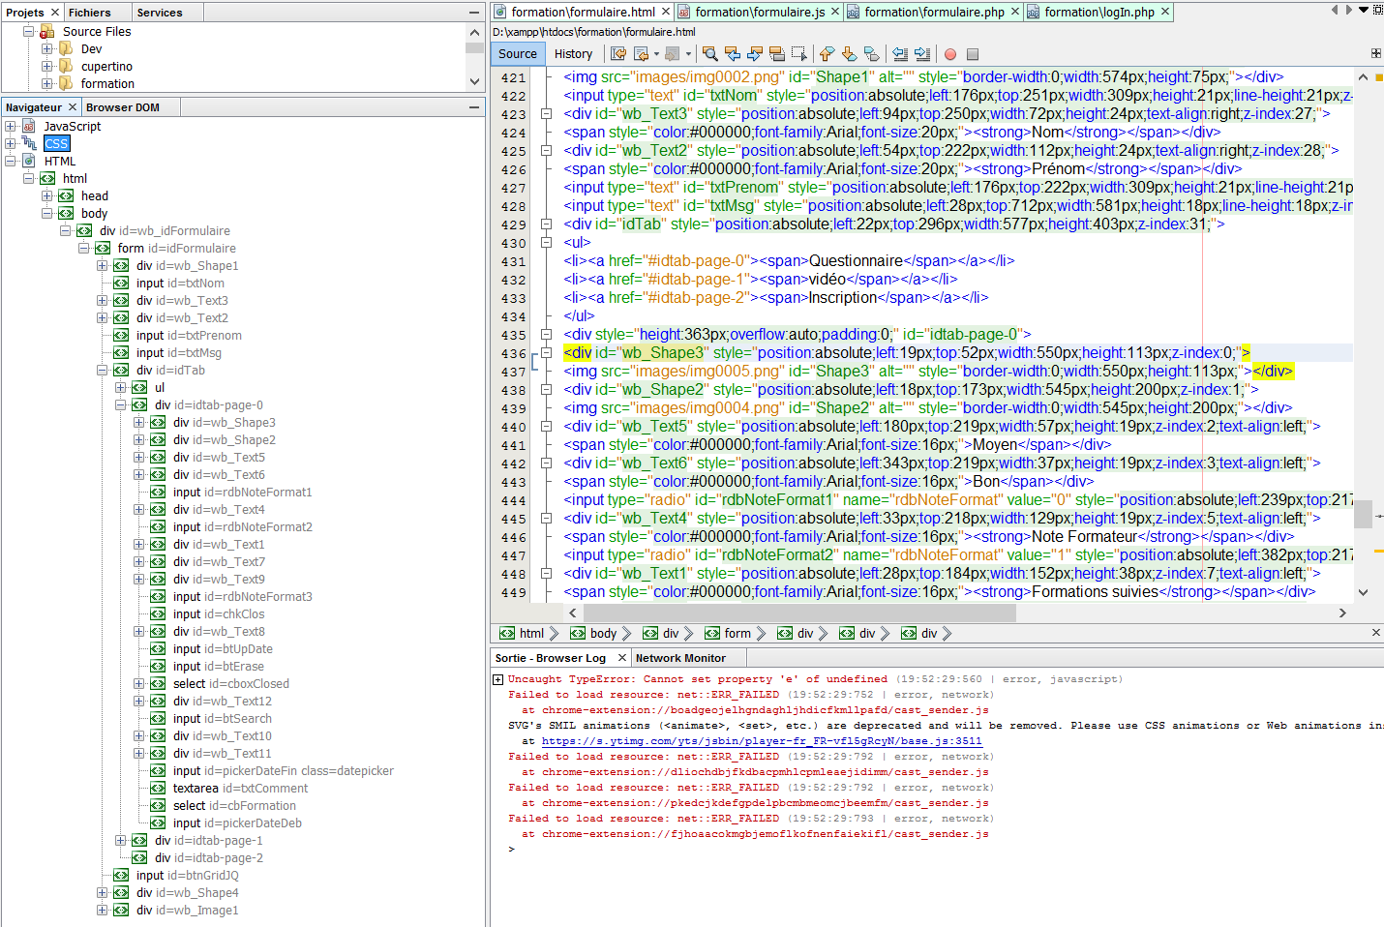
Task: Open the Browser DOM tab
Action: coord(122,107)
